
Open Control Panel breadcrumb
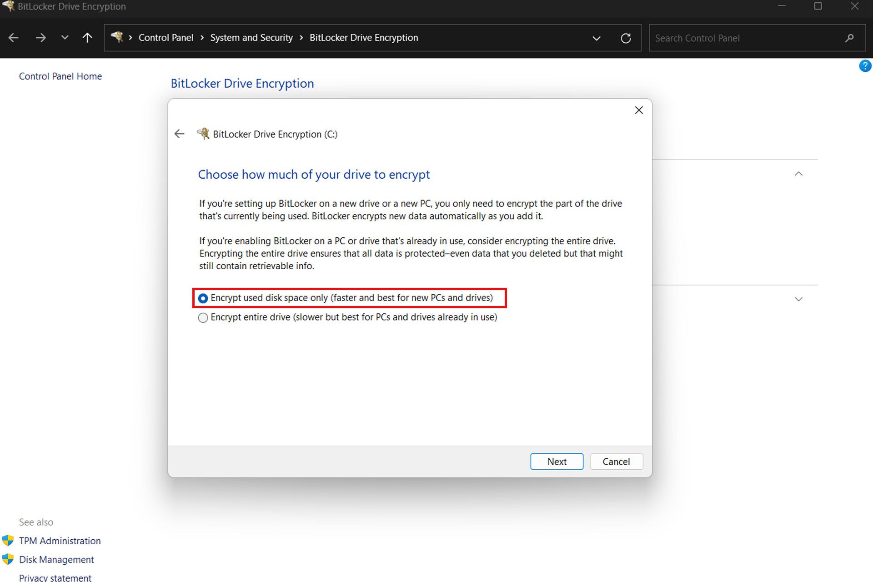[x=166, y=38]
